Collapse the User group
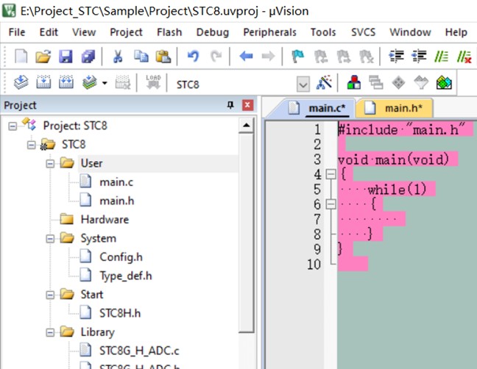The width and height of the screenshot is (477, 369). point(50,164)
